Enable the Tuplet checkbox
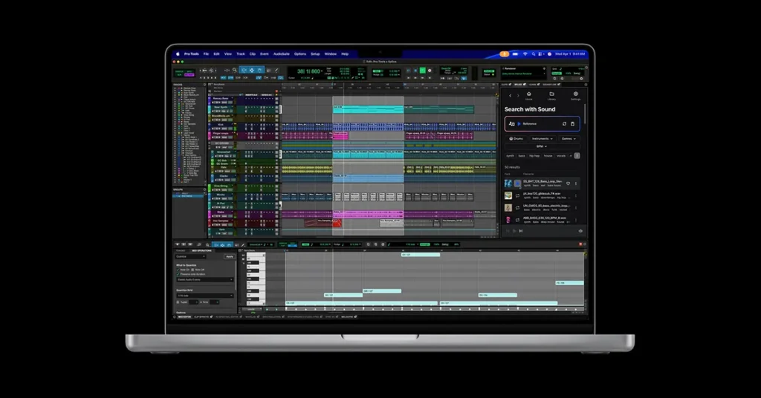This screenshot has width=761, height=398. [178, 301]
